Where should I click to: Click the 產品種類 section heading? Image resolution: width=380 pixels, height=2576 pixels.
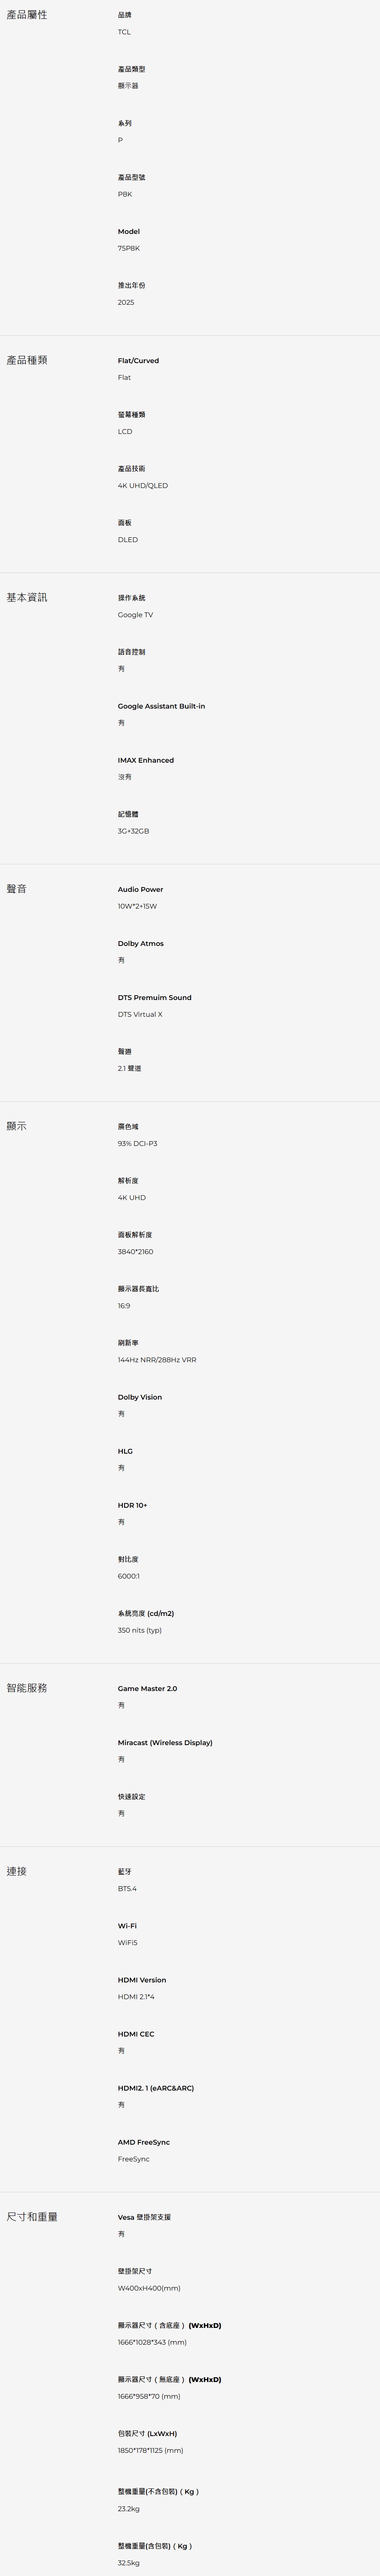27,360
